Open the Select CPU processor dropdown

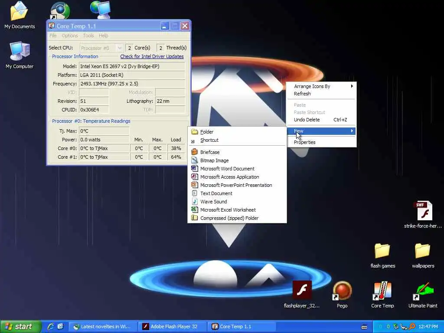pos(101,48)
